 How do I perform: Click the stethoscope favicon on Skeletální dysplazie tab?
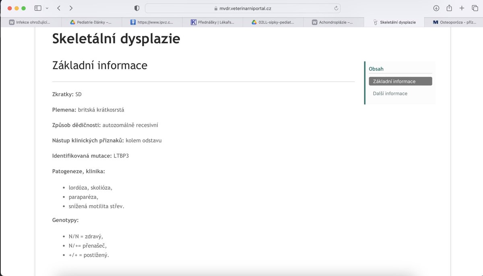tap(375, 22)
